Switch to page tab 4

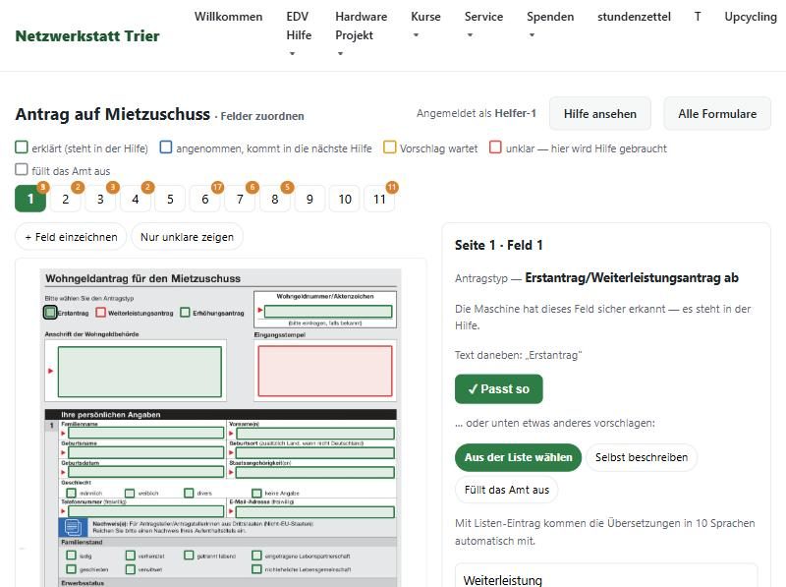click(136, 199)
